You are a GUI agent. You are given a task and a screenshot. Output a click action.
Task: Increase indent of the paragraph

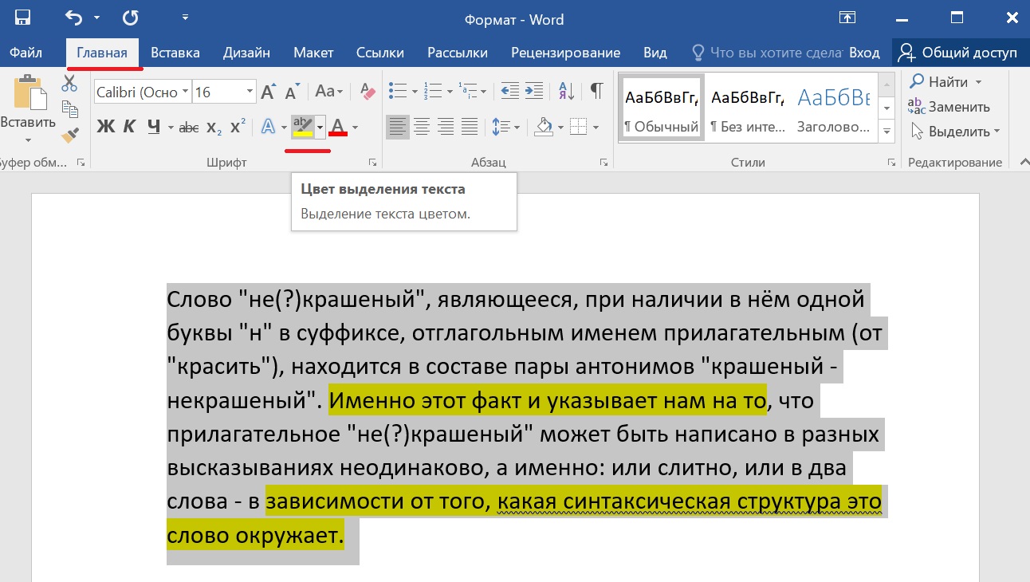click(535, 92)
